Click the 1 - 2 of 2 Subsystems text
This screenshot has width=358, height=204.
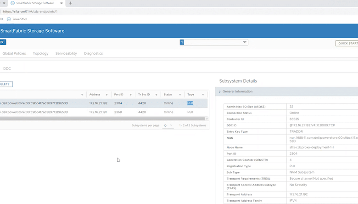click(x=193, y=125)
